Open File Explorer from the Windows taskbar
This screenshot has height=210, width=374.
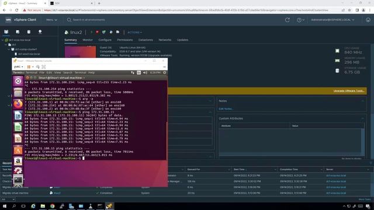[x=43, y=206]
